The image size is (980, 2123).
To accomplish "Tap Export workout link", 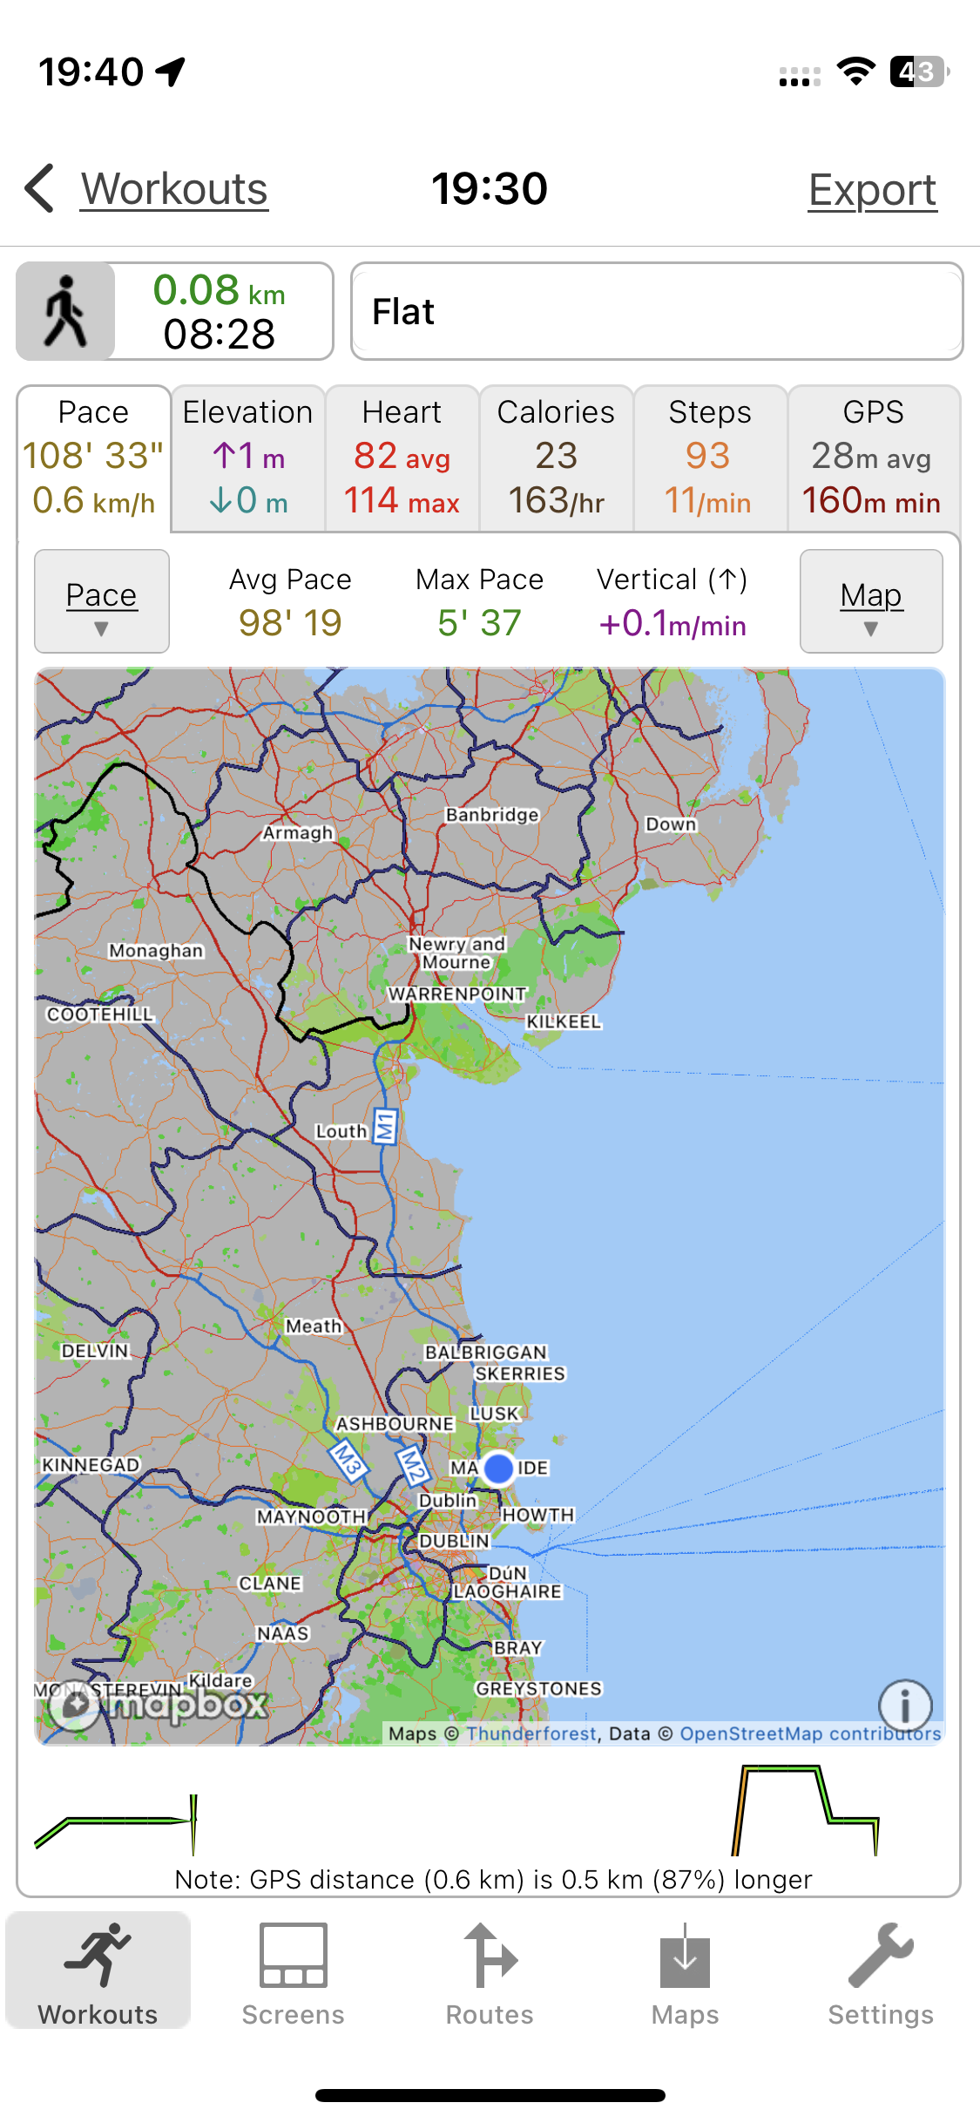I will pyautogui.click(x=872, y=190).
